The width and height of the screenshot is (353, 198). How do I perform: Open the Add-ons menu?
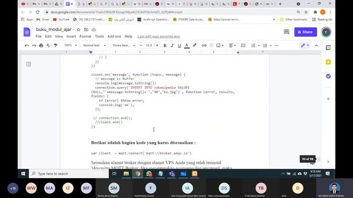pyautogui.click(x=114, y=36)
